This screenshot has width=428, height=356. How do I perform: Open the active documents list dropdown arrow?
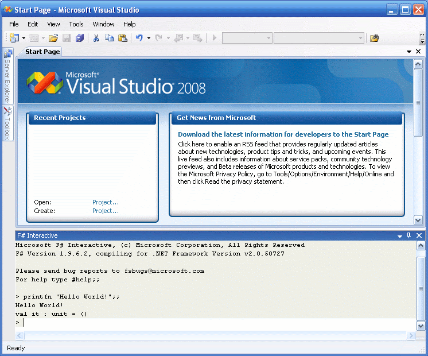point(409,51)
